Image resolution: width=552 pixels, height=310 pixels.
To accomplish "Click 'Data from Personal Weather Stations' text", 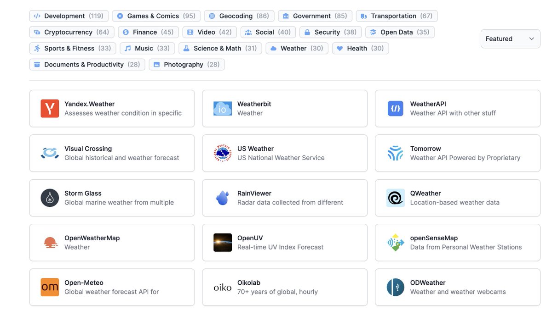I will coord(466,247).
